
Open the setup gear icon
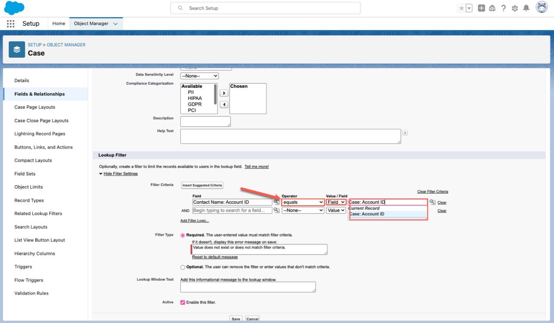(x=515, y=8)
